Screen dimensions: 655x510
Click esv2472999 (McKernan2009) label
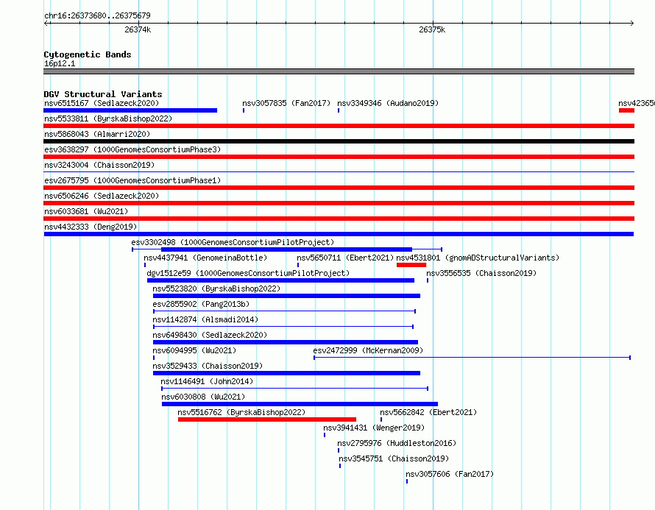[368, 350]
